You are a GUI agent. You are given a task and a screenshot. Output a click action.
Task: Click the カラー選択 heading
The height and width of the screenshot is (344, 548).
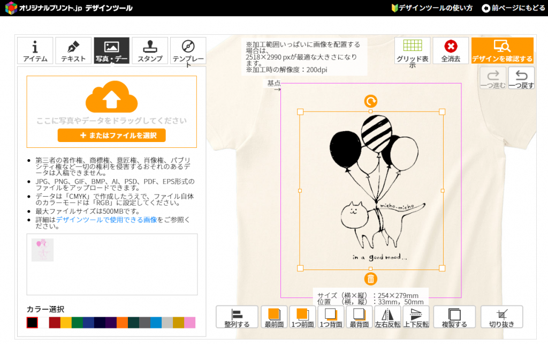click(45, 309)
